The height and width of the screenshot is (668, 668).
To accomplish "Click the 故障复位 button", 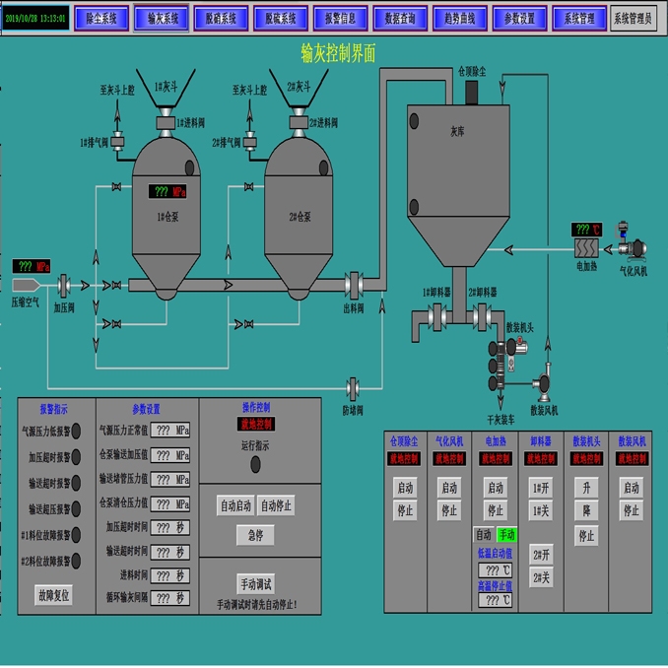I will click(53, 595).
